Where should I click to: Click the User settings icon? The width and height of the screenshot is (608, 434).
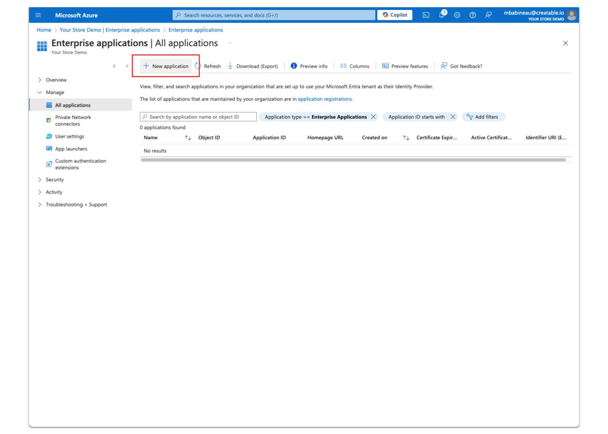pos(49,137)
